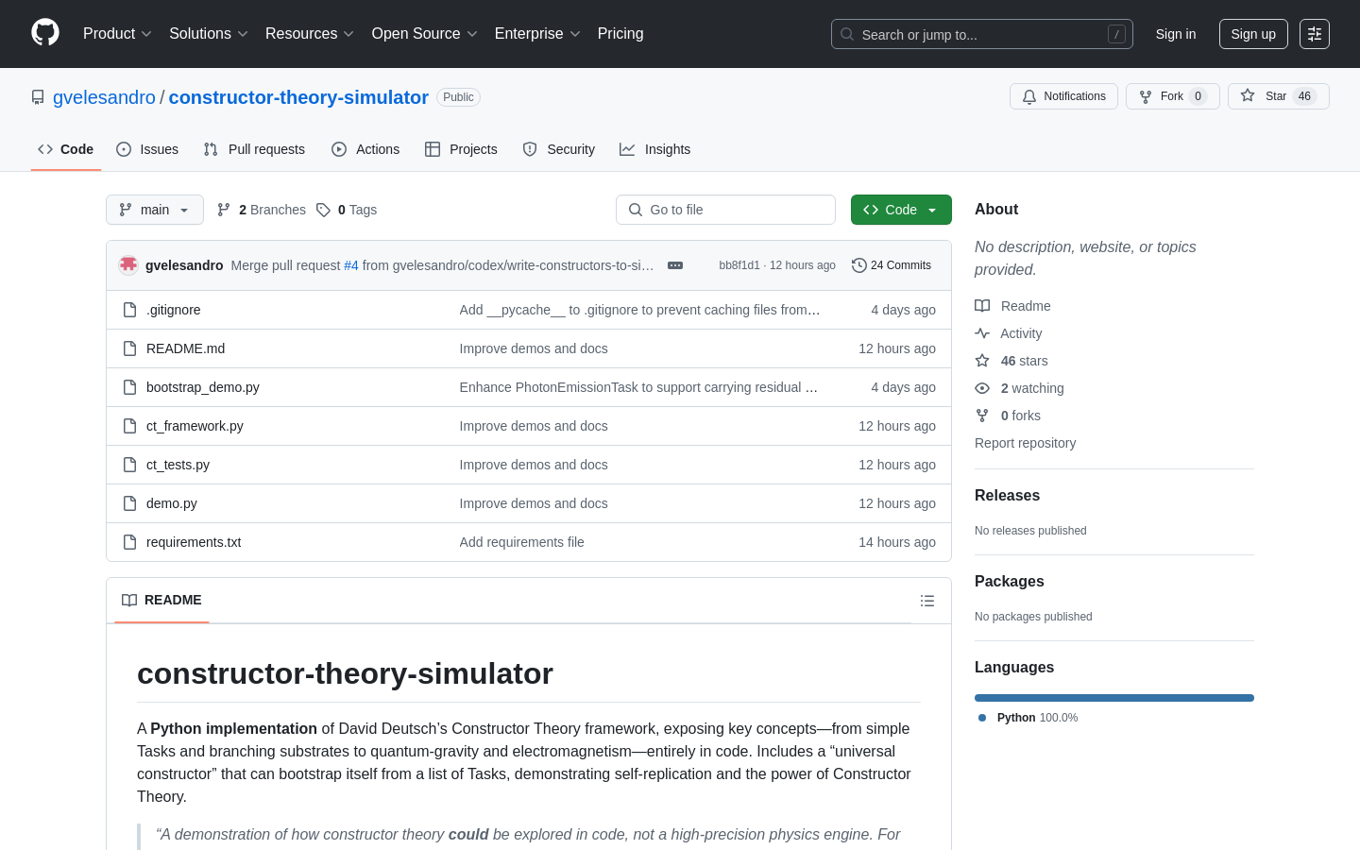The image size is (1360, 850).
Task: Open the green Code dropdown button
Action: coord(901,210)
